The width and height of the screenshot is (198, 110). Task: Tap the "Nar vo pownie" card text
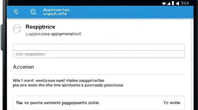(x=58, y=103)
